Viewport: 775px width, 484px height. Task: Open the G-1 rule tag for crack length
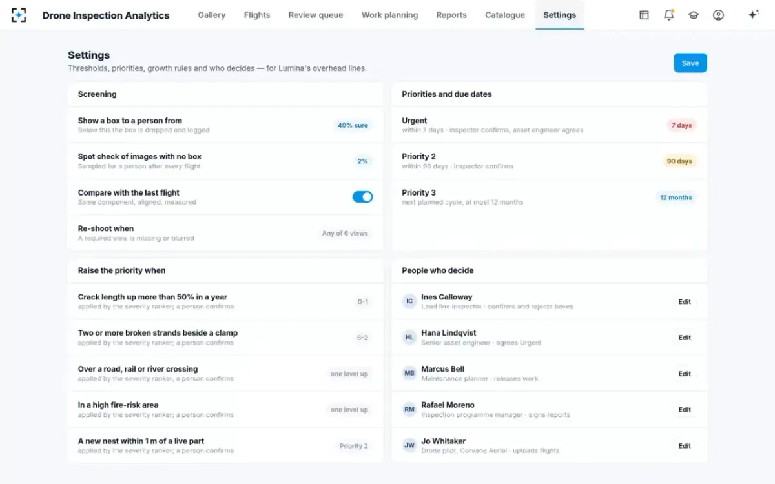coord(362,301)
